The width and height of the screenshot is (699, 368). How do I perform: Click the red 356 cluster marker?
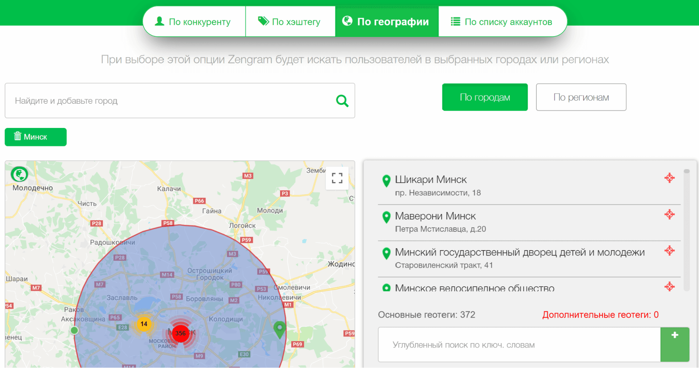[x=180, y=333]
